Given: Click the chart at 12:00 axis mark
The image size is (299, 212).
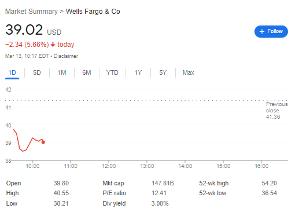Looking at the screenshot, I should coord(109,166).
